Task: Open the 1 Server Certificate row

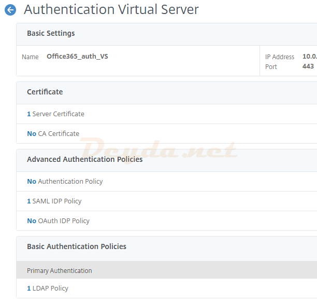Action: (x=55, y=114)
